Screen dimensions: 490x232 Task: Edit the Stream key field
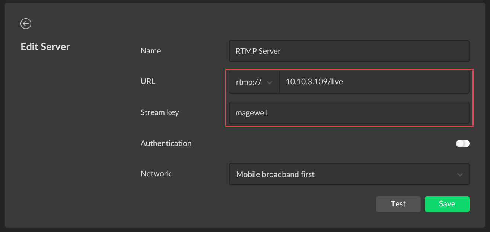tap(349, 113)
